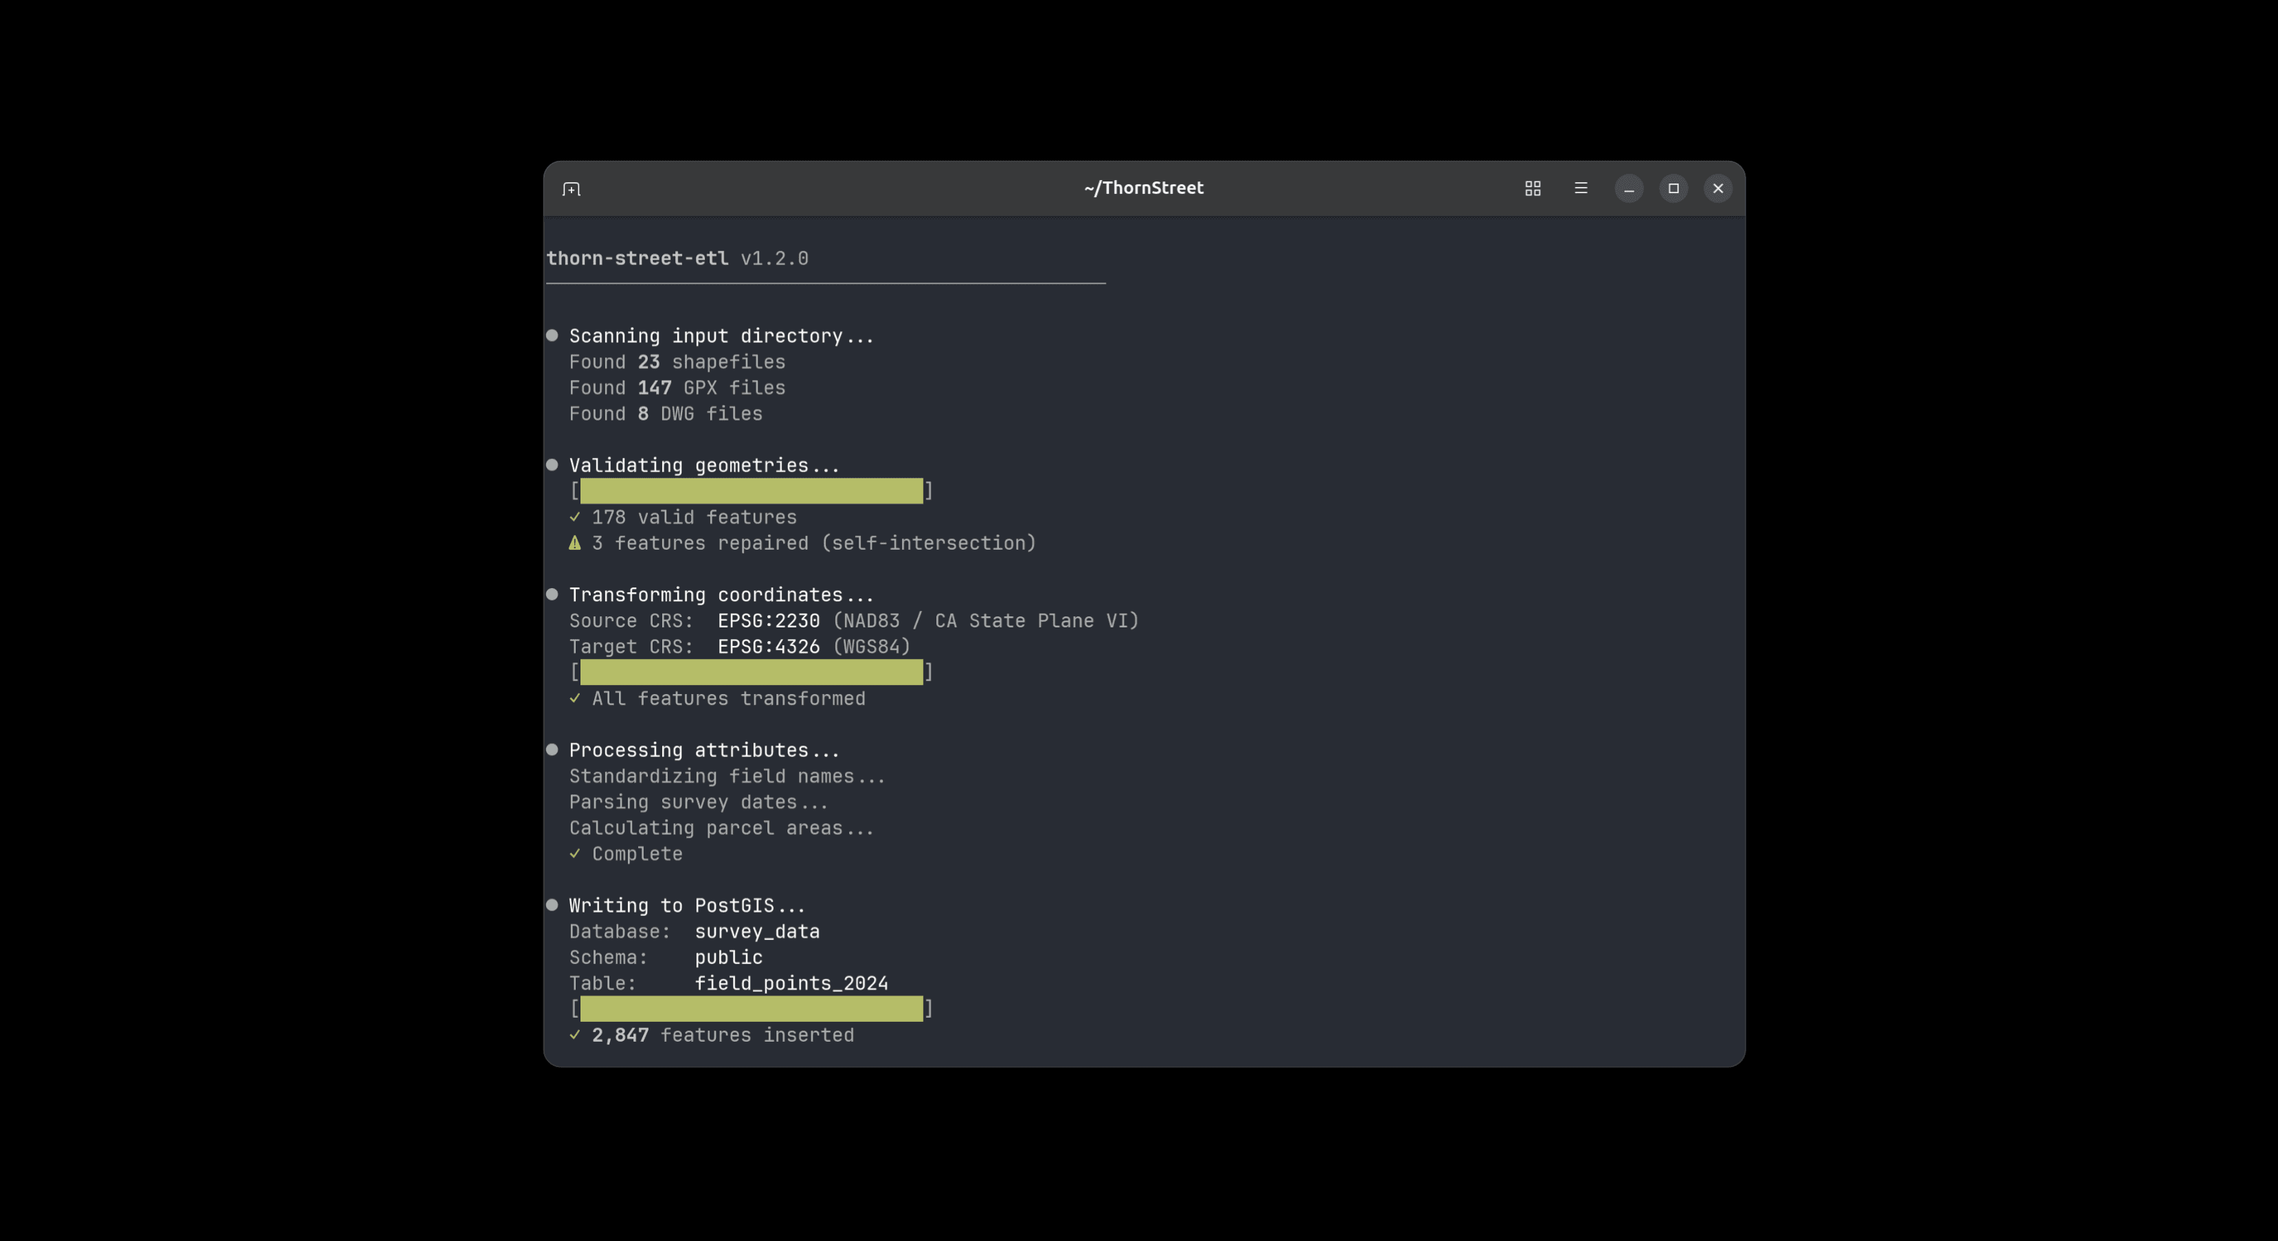2278x1241 pixels.
Task: Click the Validating geometries progress bar
Action: coord(751,491)
